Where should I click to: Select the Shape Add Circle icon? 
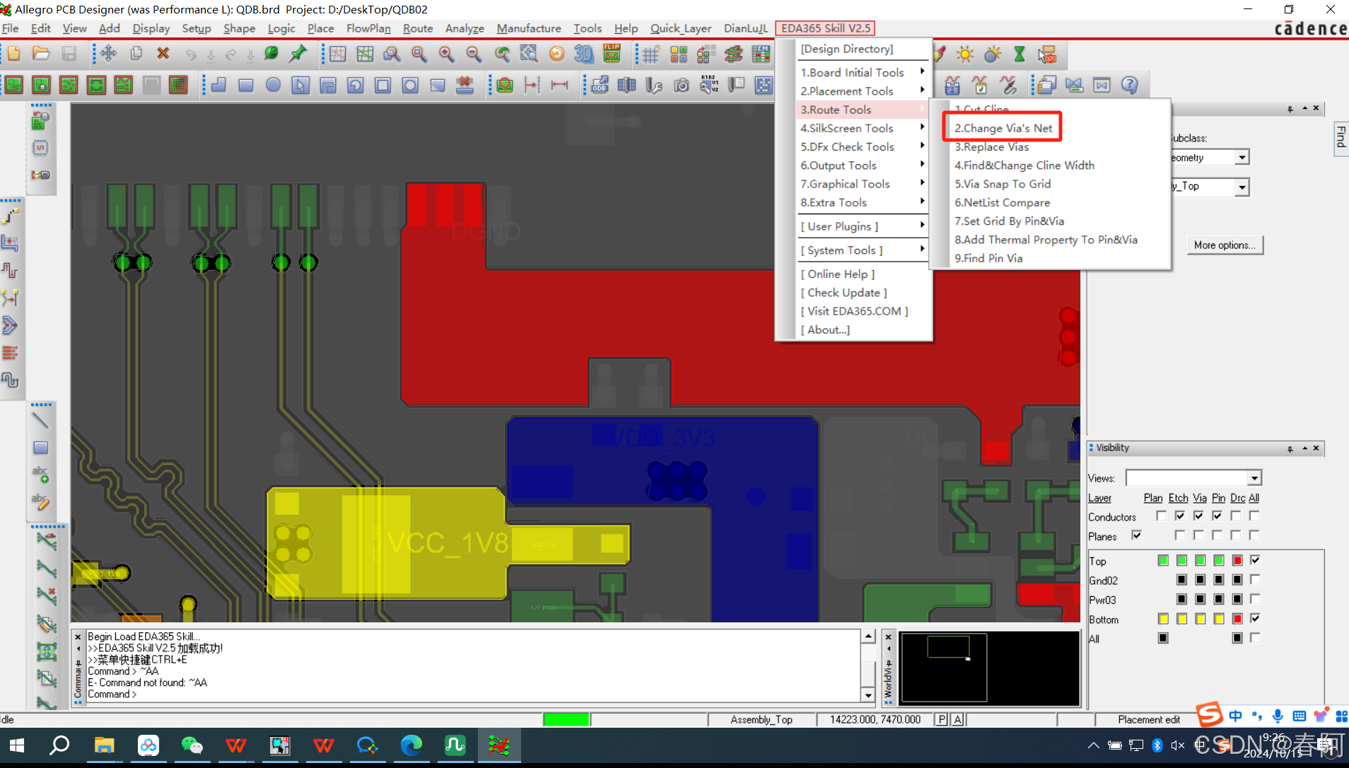coord(273,86)
